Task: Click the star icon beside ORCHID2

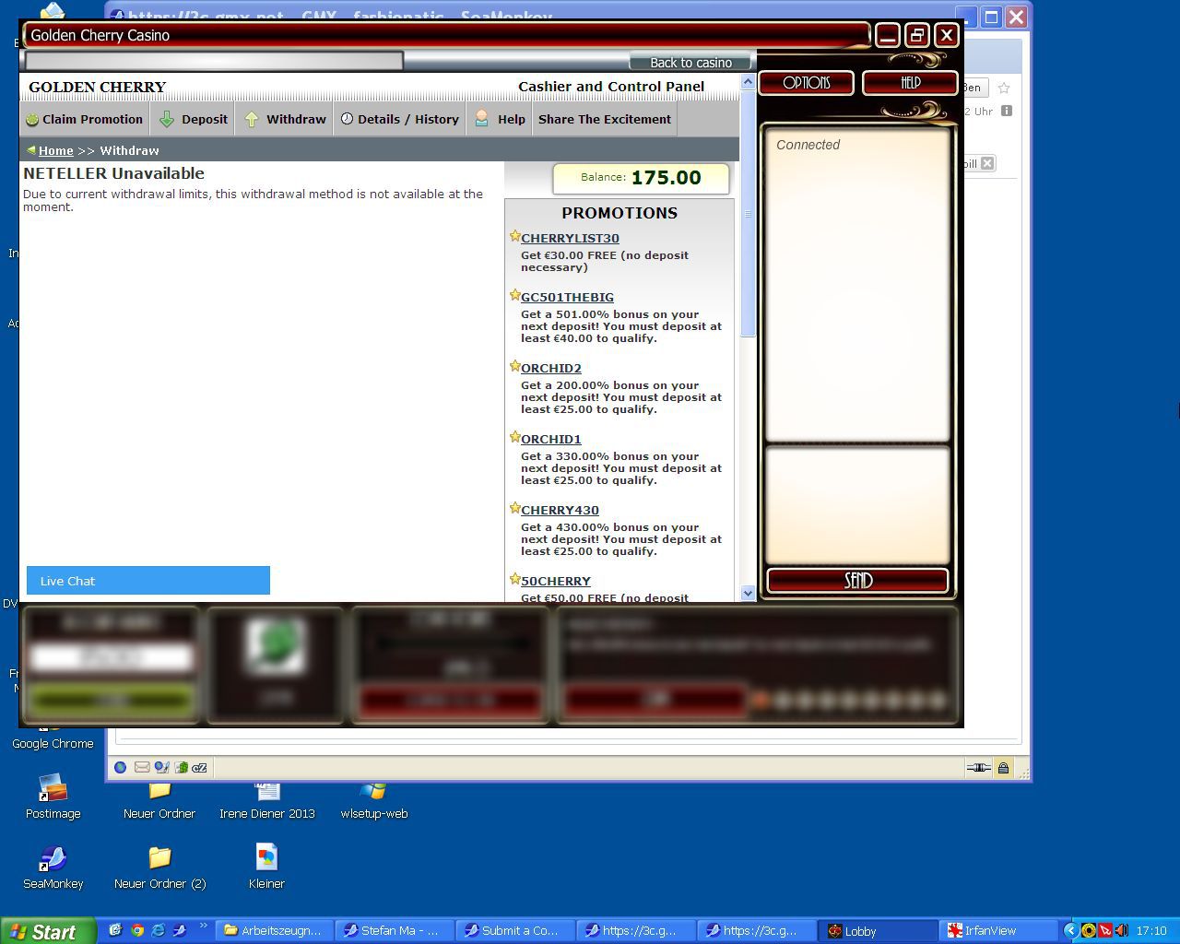Action: pyautogui.click(x=514, y=366)
